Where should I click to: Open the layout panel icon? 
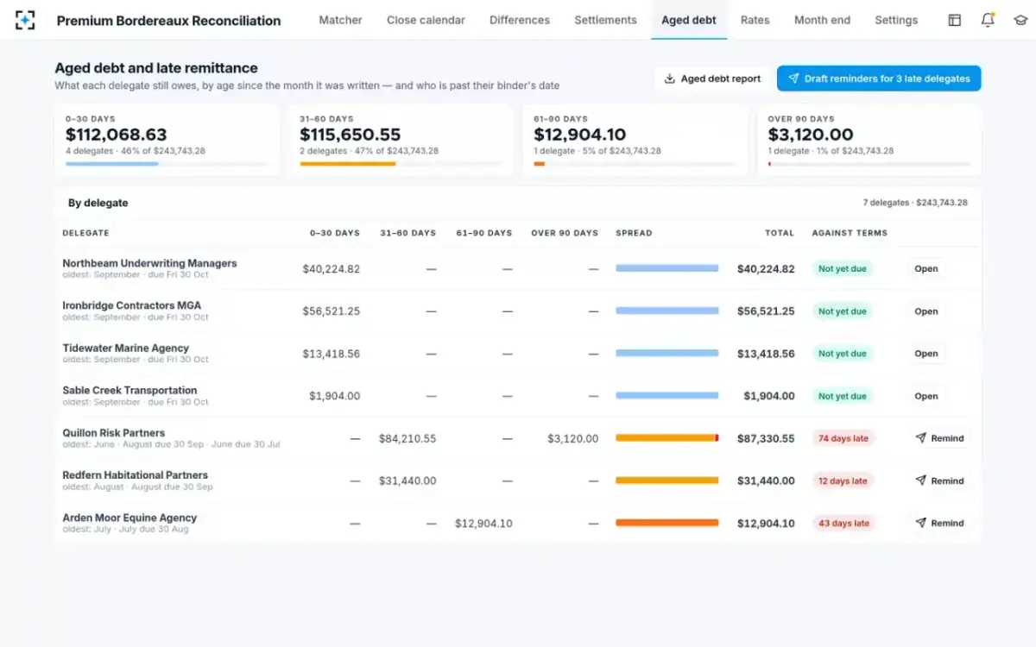pos(955,20)
